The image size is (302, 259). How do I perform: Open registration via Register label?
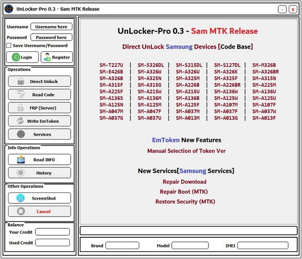61,58
